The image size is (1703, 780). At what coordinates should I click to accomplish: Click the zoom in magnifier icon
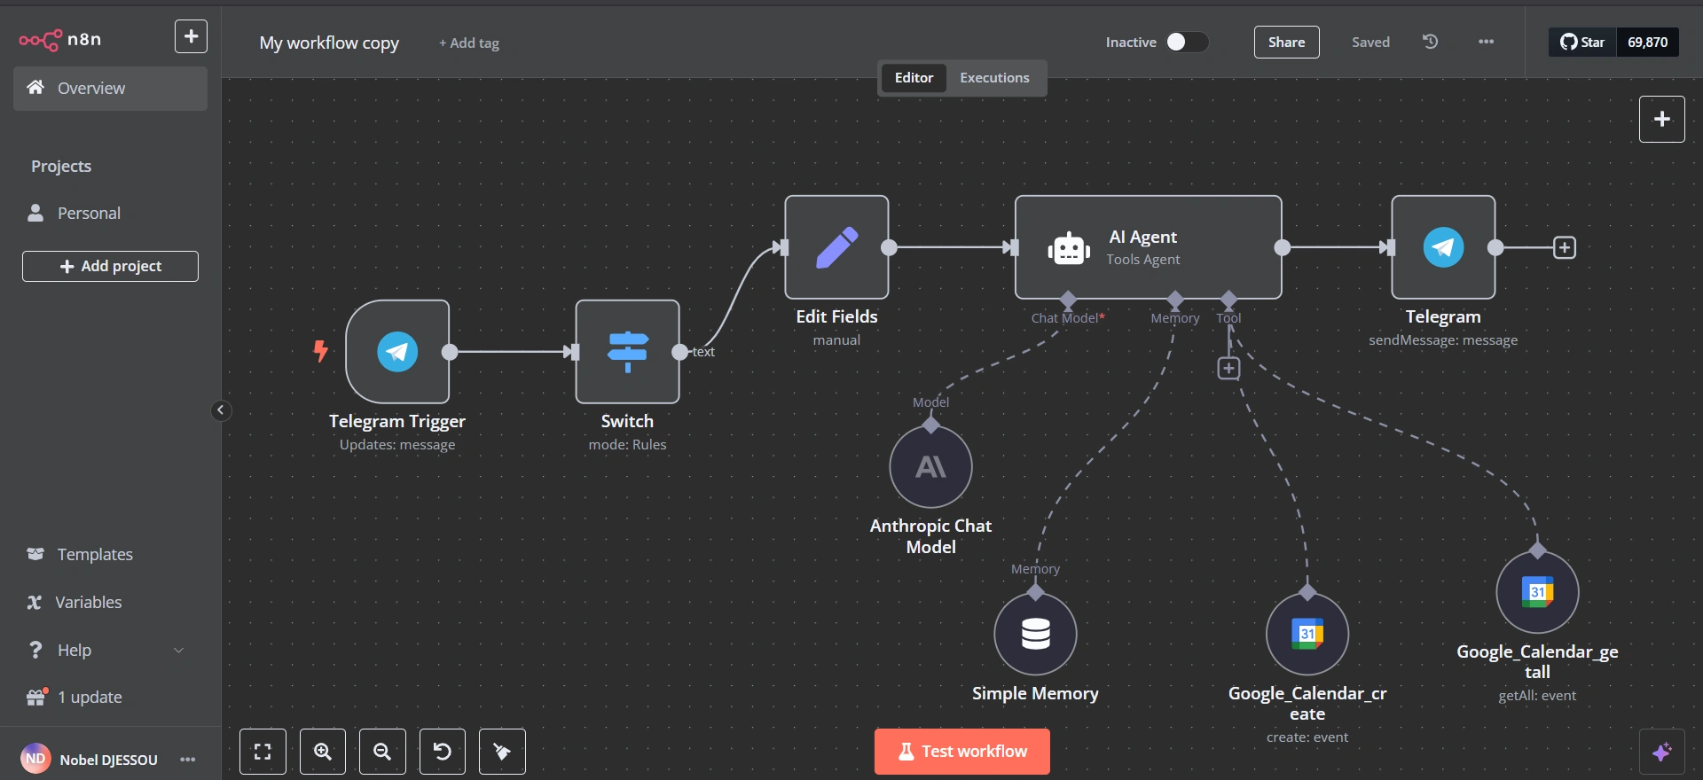click(x=323, y=752)
